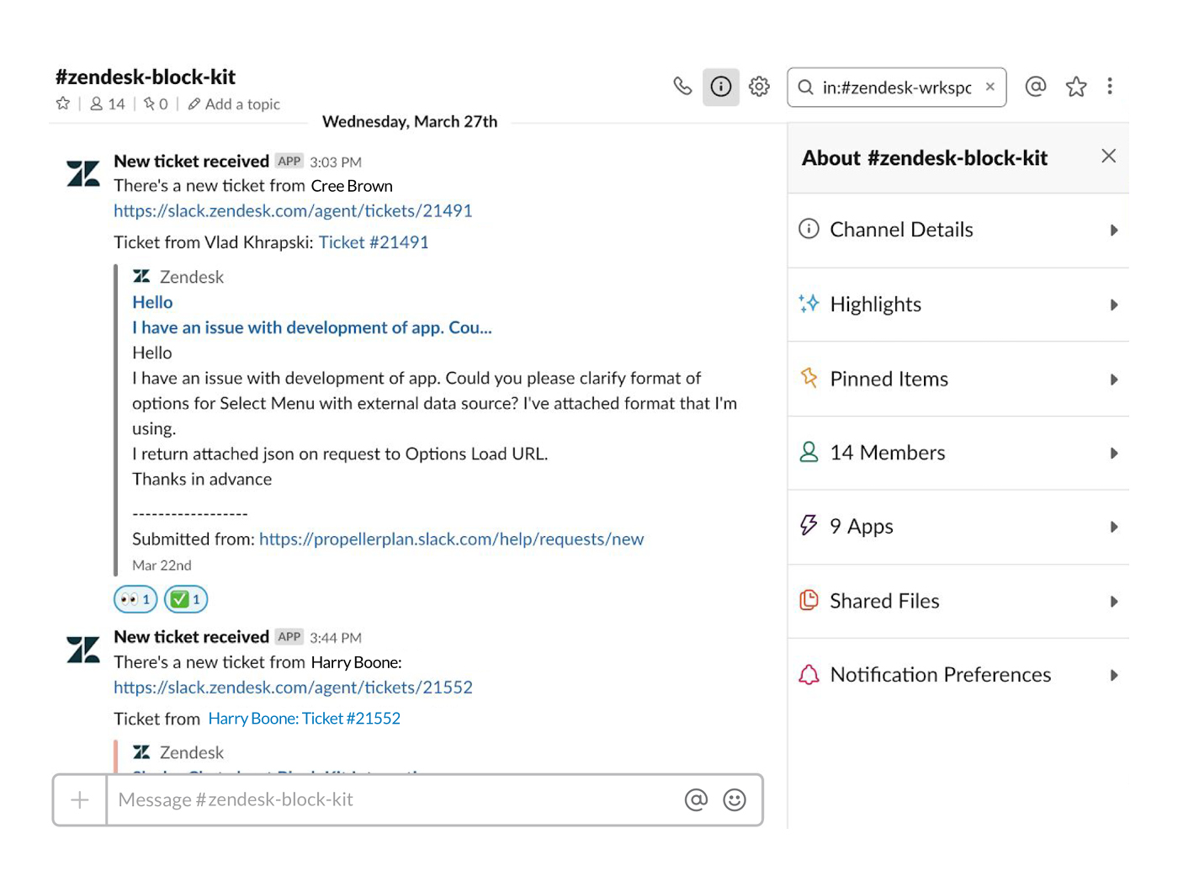Click Zendesk avatar on 3:44 PM message
The width and height of the screenshot is (1178, 892).
click(83, 650)
